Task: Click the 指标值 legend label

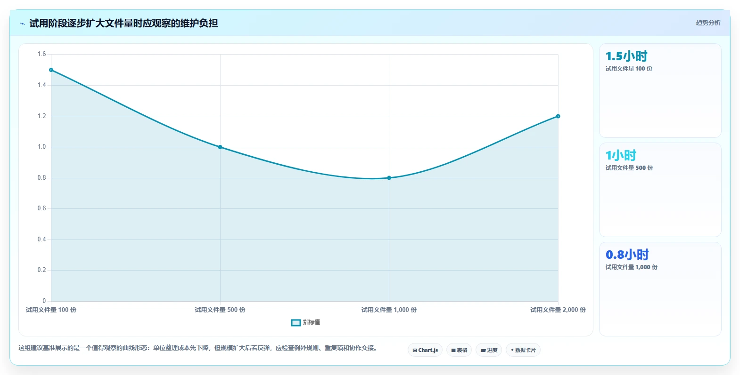Action: point(312,322)
